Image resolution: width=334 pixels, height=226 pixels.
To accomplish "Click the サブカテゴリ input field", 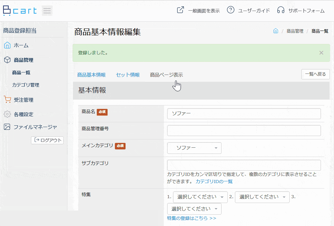I will pyautogui.click(x=244, y=165).
